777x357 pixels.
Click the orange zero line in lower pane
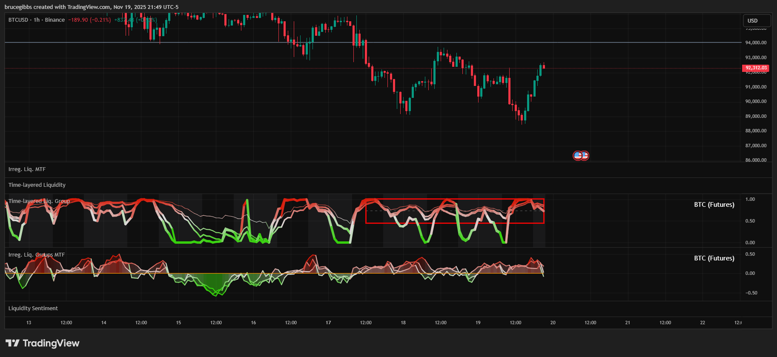click(298, 273)
